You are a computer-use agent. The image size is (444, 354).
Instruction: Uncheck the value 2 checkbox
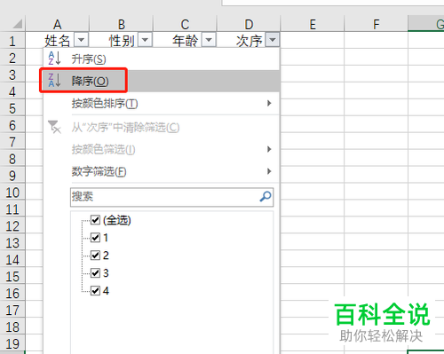click(95, 255)
